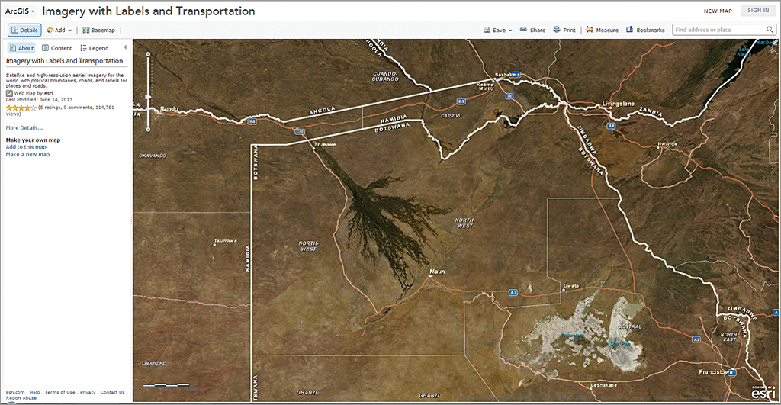The width and height of the screenshot is (781, 405).
Task: Open the Basemap gallery
Action: click(98, 30)
